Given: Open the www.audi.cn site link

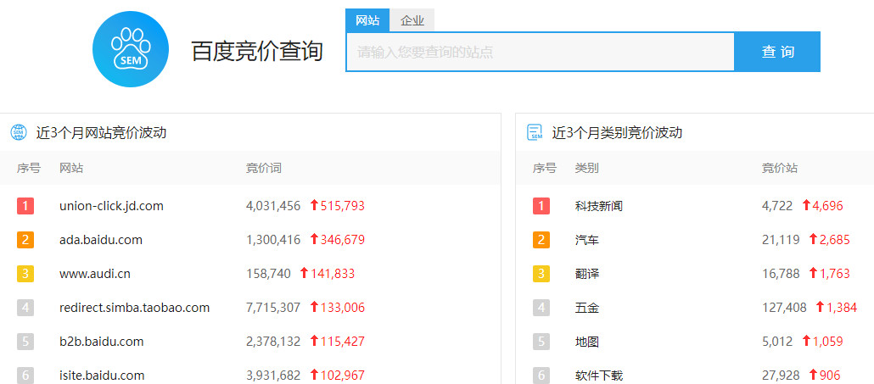Looking at the screenshot, I should coord(95,274).
